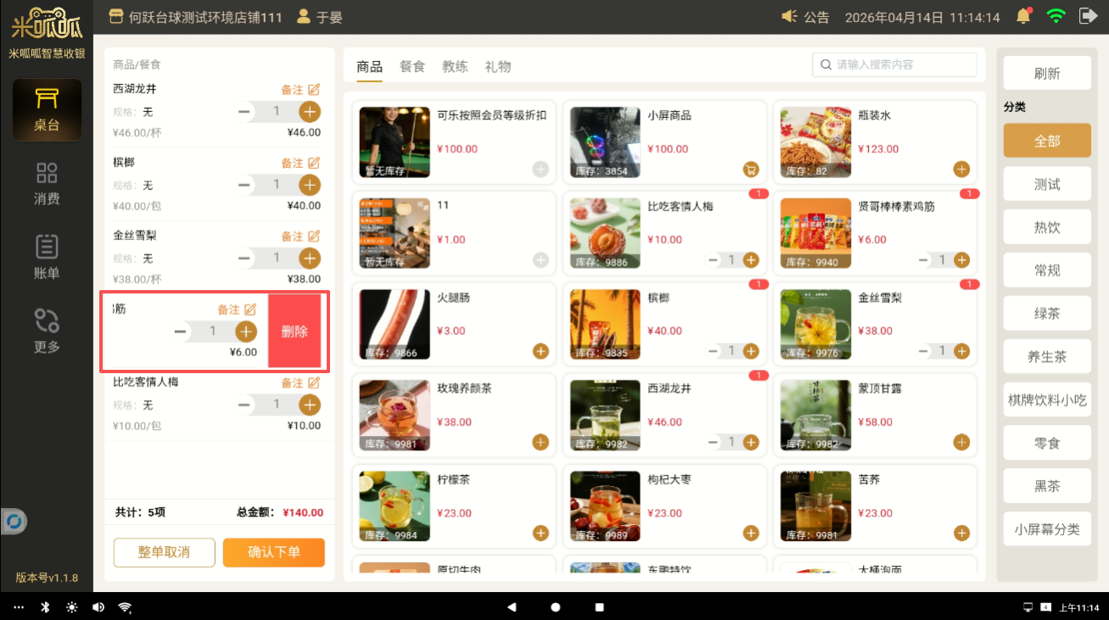Open the 更多 more options section

pyautogui.click(x=47, y=332)
